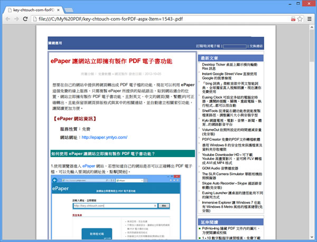
Task: Click the ePaper red article title
Action: 111,61
